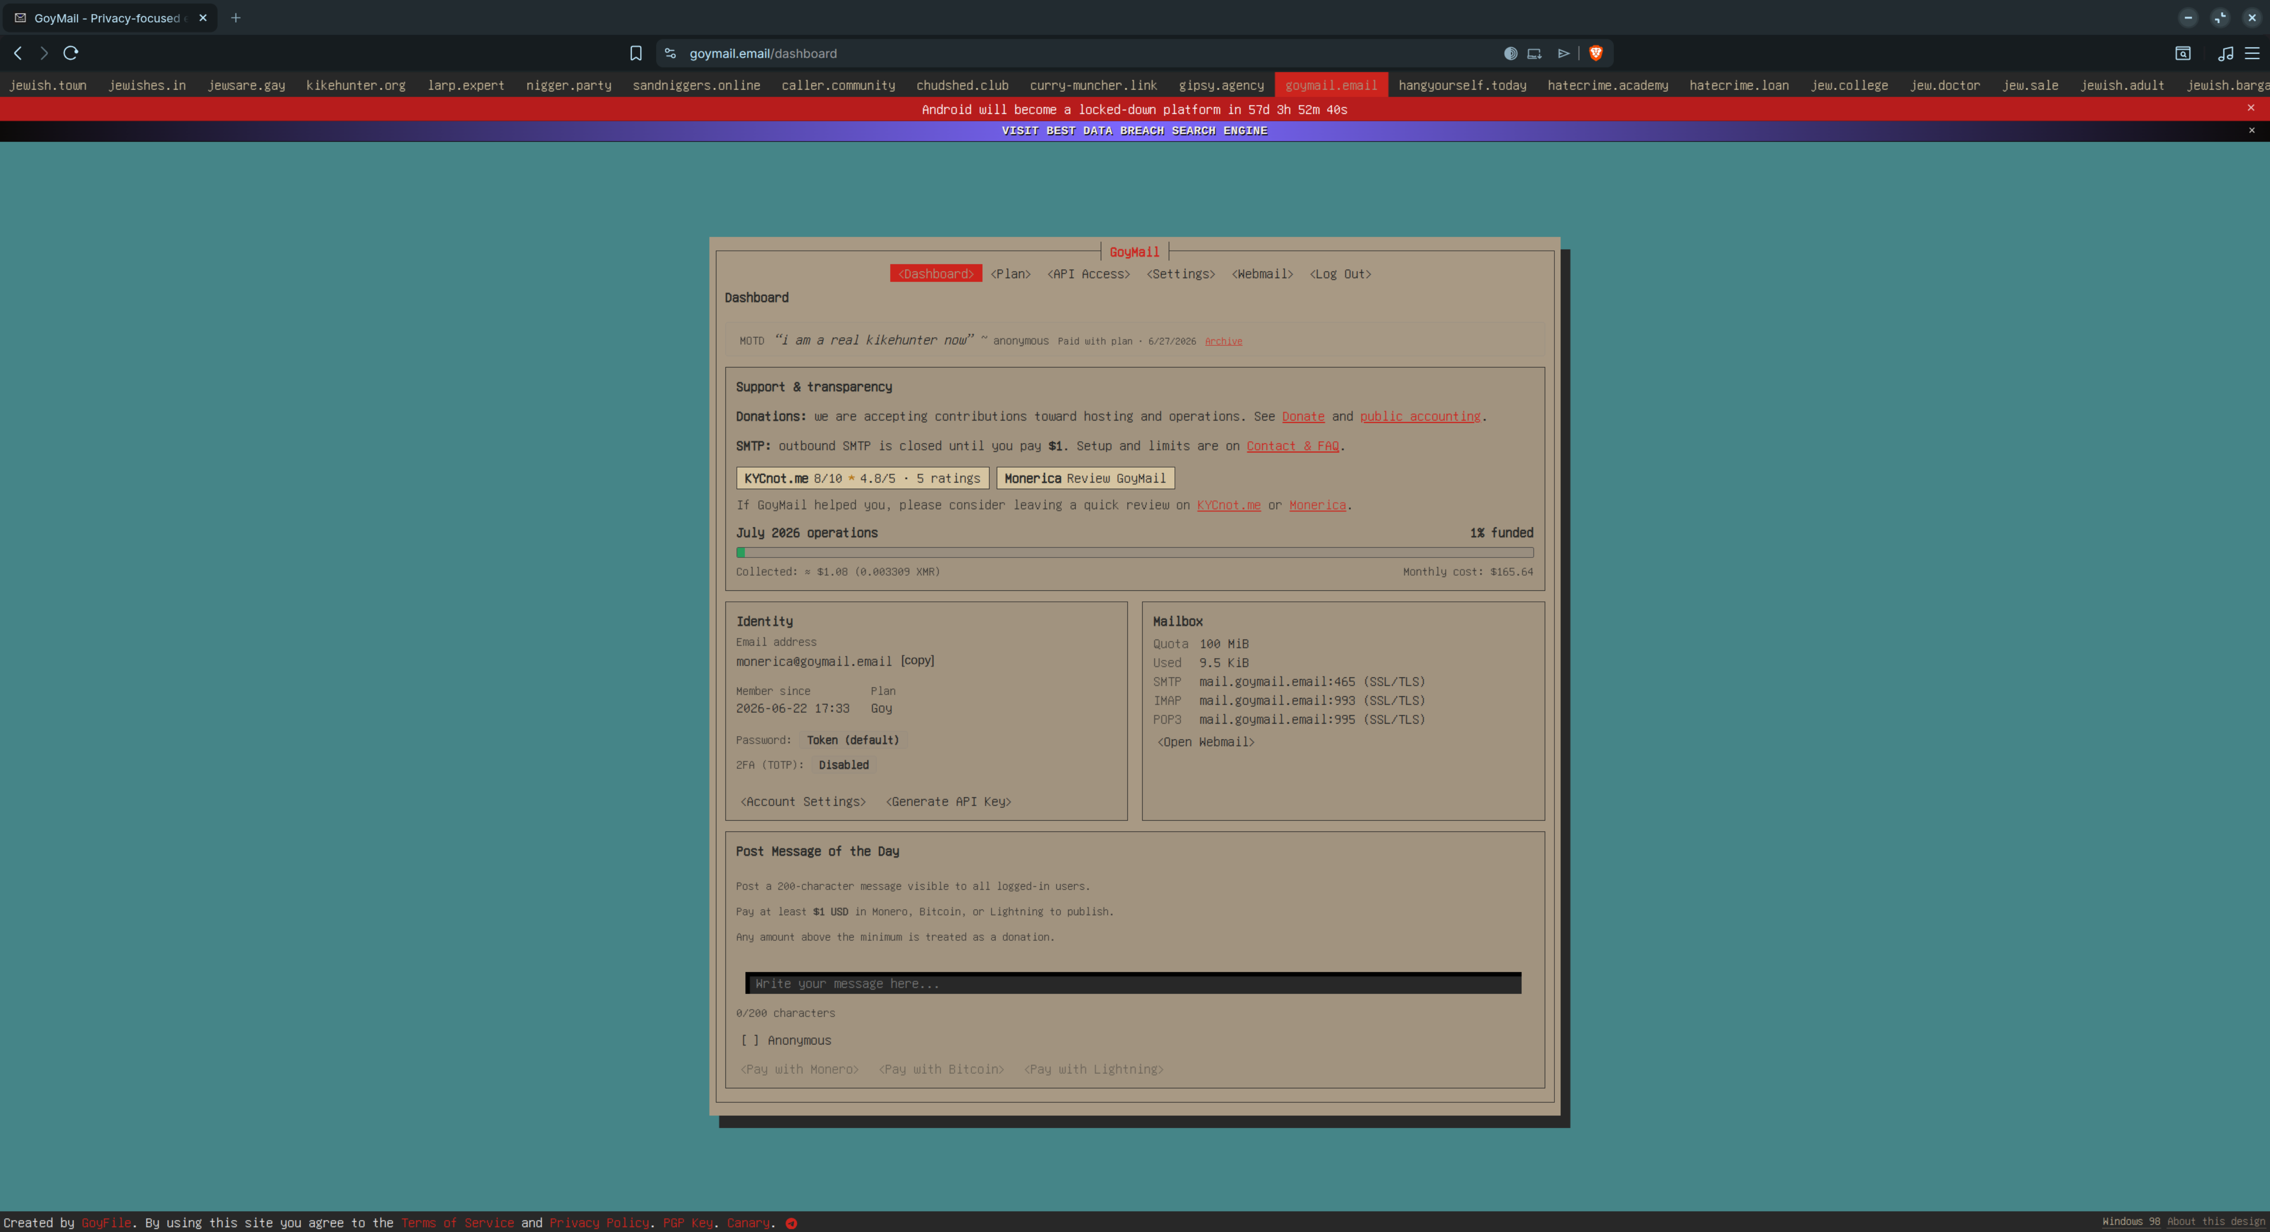Screen dimensions: 2270x1232
Task: Open the larp.expert link in the sites bar
Action: (466, 86)
